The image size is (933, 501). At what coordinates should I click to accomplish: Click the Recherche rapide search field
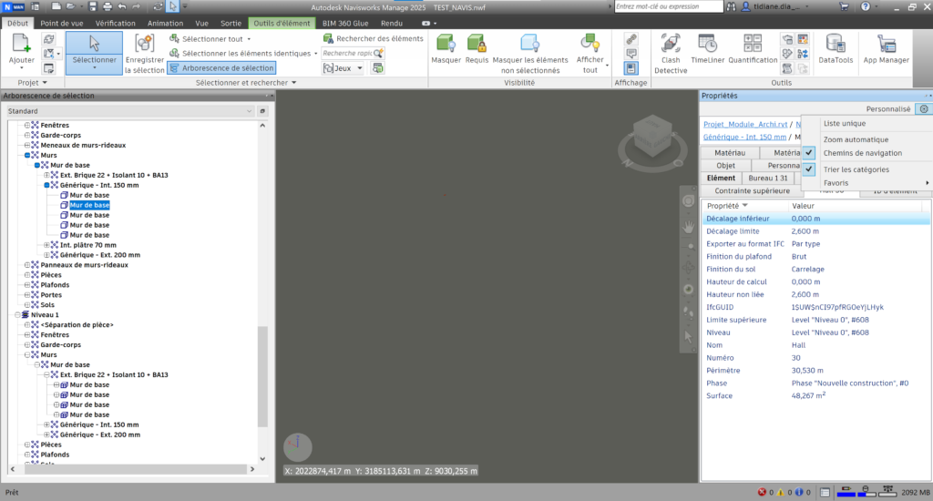[x=345, y=54]
